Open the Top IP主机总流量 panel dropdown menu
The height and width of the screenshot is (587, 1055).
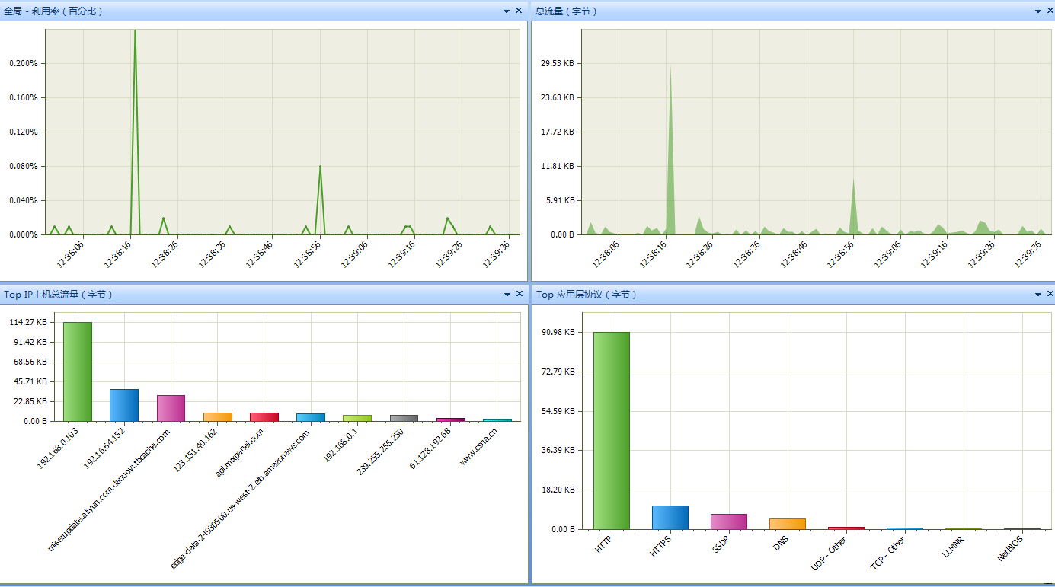(507, 295)
